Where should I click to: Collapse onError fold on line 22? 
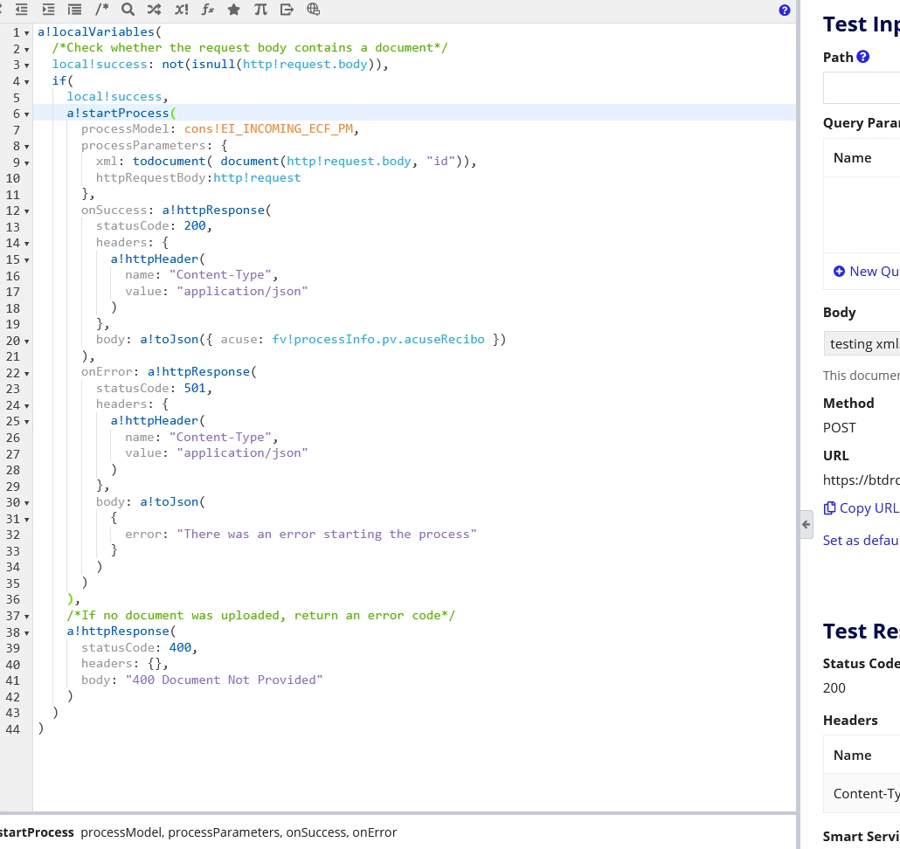[26, 373]
